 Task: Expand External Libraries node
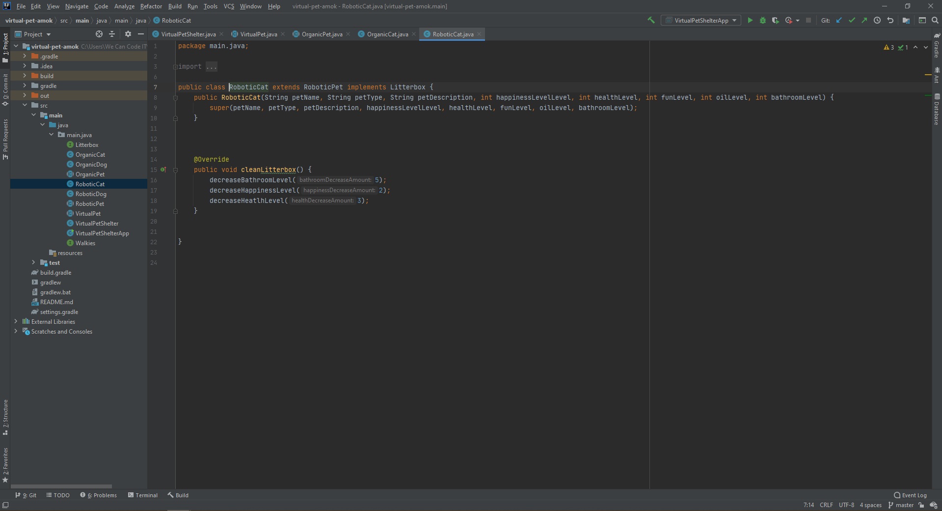click(16, 321)
